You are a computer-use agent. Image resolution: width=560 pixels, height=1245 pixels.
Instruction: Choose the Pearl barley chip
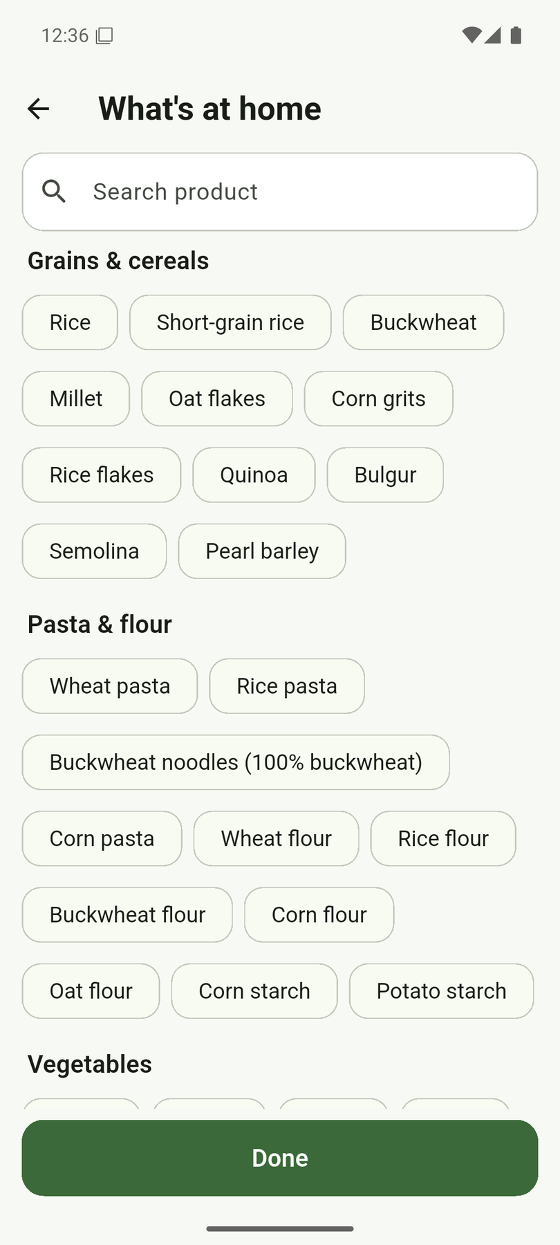tap(262, 551)
